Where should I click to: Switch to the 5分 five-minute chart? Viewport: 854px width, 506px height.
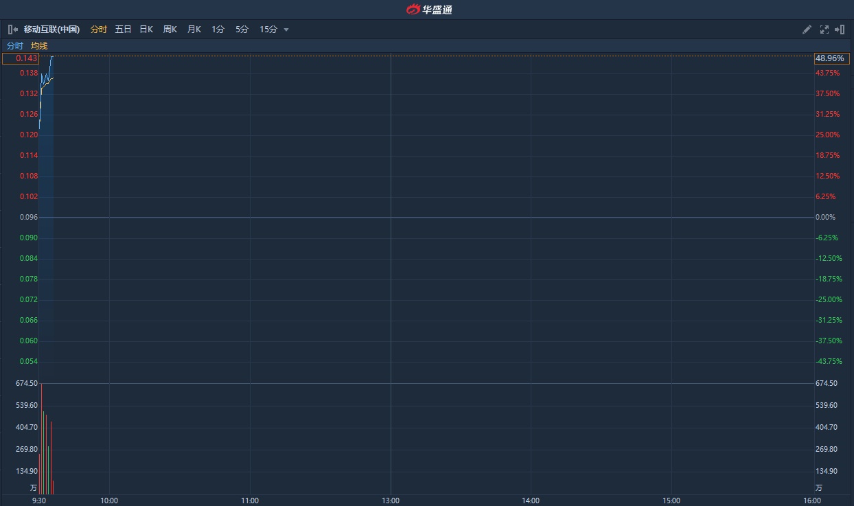pyautogui.click(x=242, y=30)
